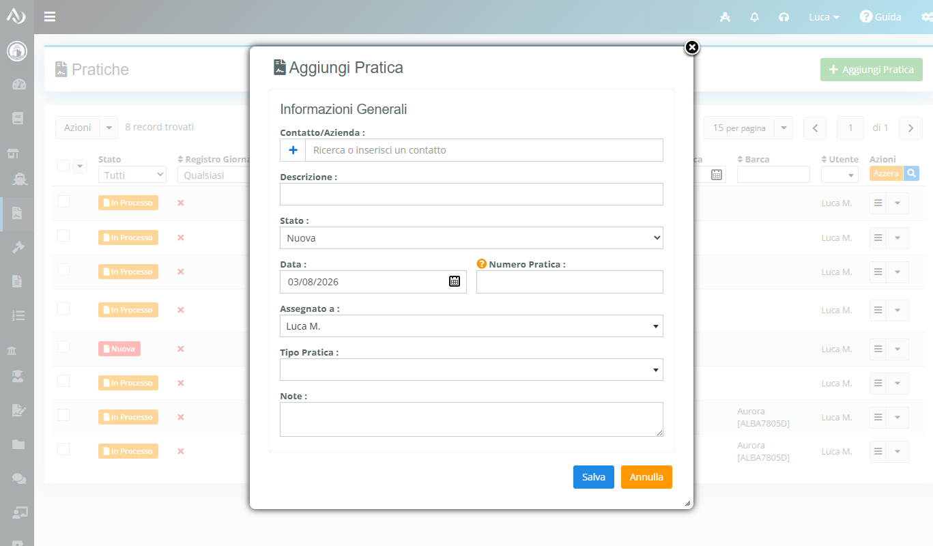The width and height of the screenshot is (933, 546).
Task: Go to the next page with right chevron
Action: pyautogui.click(x=910, y=128)
